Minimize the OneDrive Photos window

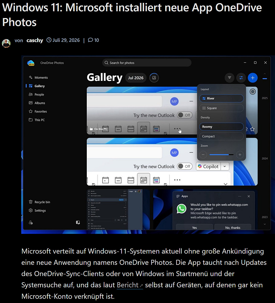click(245, 63)
